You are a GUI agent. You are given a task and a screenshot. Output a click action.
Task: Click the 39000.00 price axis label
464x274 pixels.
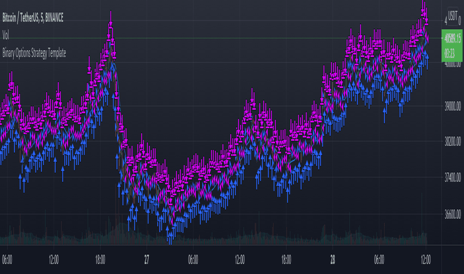pyautogui.click(x=453, y=106)
